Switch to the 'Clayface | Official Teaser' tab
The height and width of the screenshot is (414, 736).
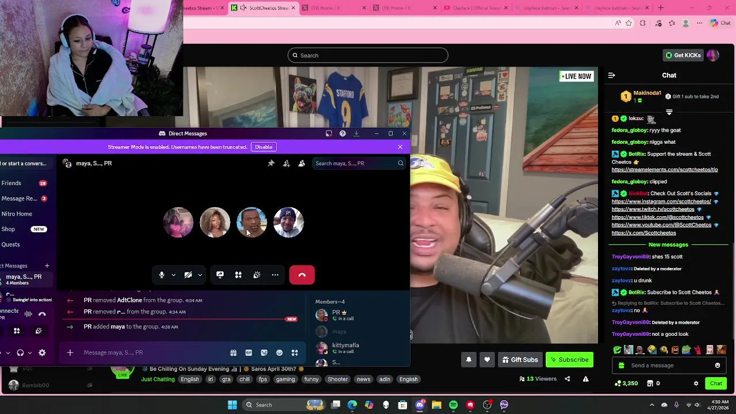476,8
